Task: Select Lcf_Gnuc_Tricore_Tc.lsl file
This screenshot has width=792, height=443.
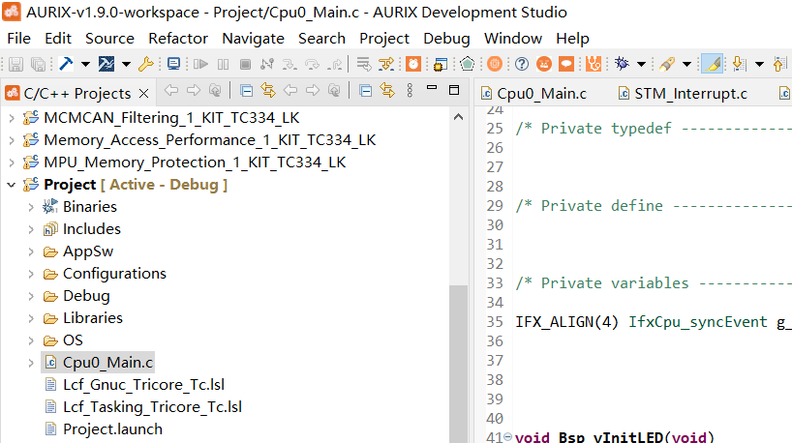Action: point(144,384)
